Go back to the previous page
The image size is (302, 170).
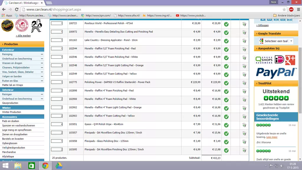click(4, 9)
